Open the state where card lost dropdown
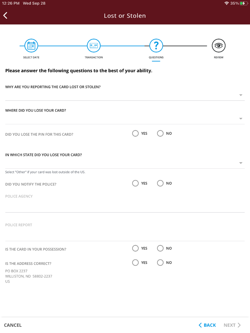The height and width of the screenshot is (333, 250). (x=125, y=163)
